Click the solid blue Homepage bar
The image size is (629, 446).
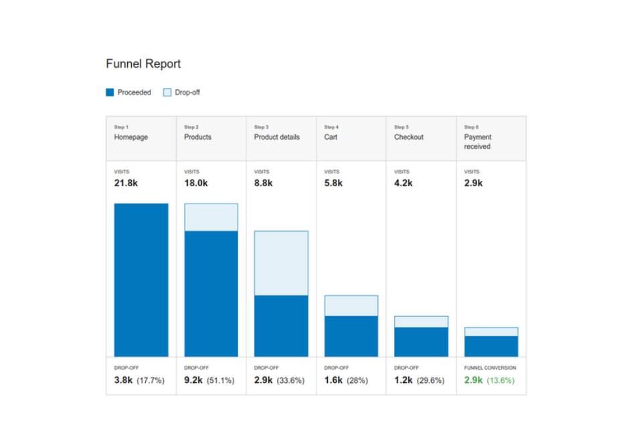click(x=141, y=280)
